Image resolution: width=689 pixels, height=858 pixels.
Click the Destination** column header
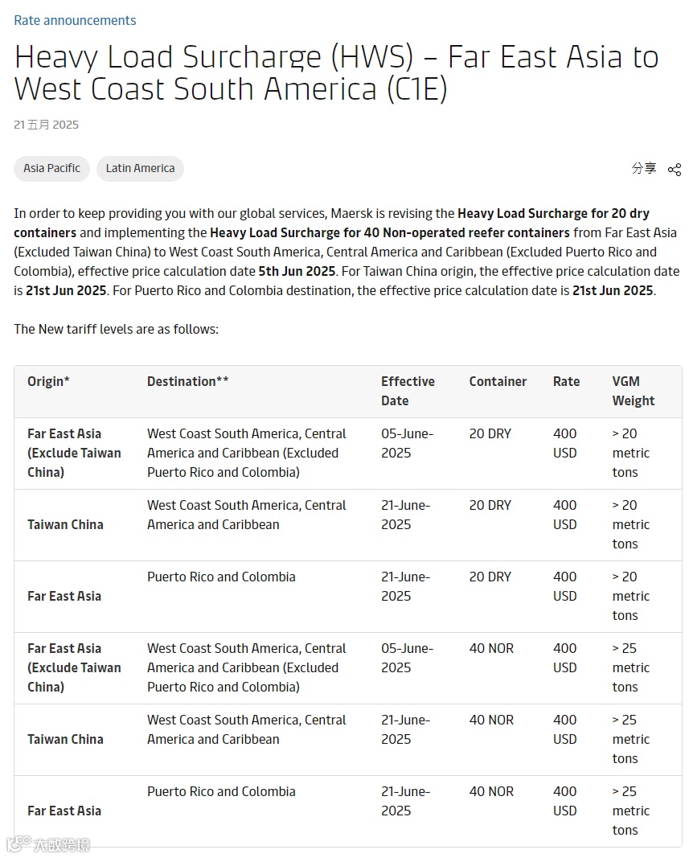(x=187, y=381)
